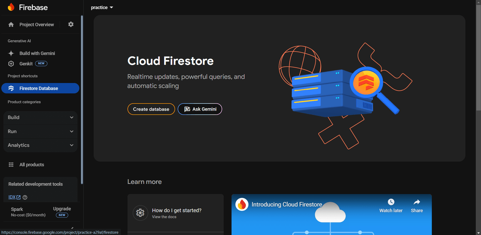Open project settings gear icon
The image size is (481, 235).
tap(71, 24)
